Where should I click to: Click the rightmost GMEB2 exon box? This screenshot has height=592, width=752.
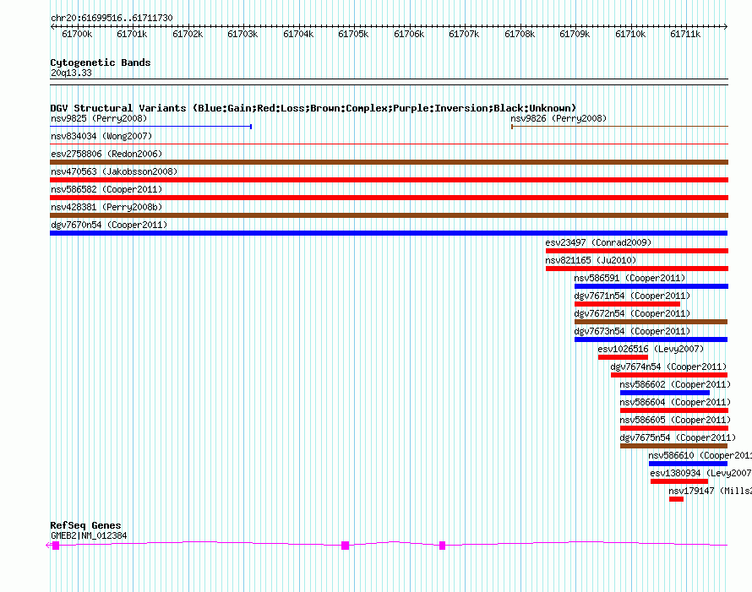tap(442, 546)
